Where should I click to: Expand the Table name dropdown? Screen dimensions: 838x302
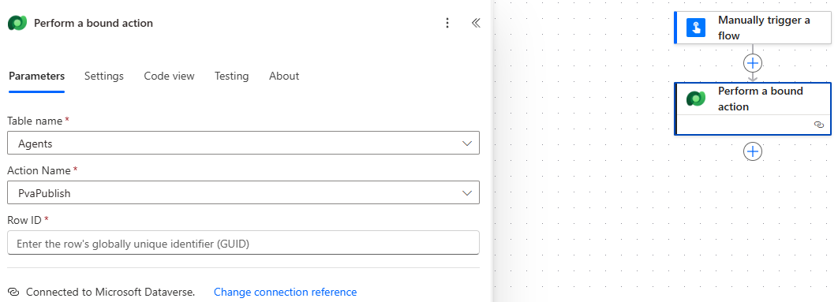[243, 144]
